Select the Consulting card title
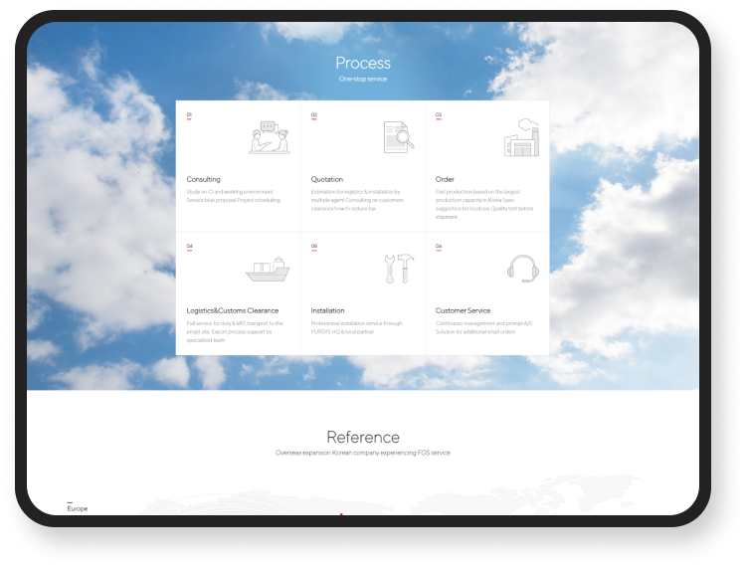746x567 pixels. (204, 180)
